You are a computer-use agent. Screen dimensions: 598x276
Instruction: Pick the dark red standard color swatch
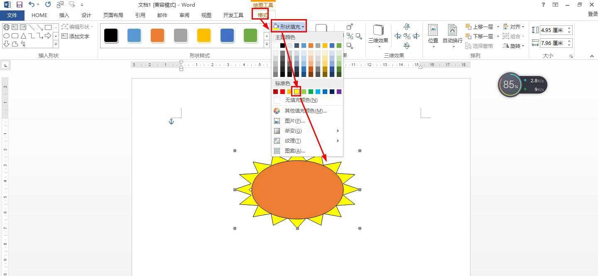pos(276,91)
